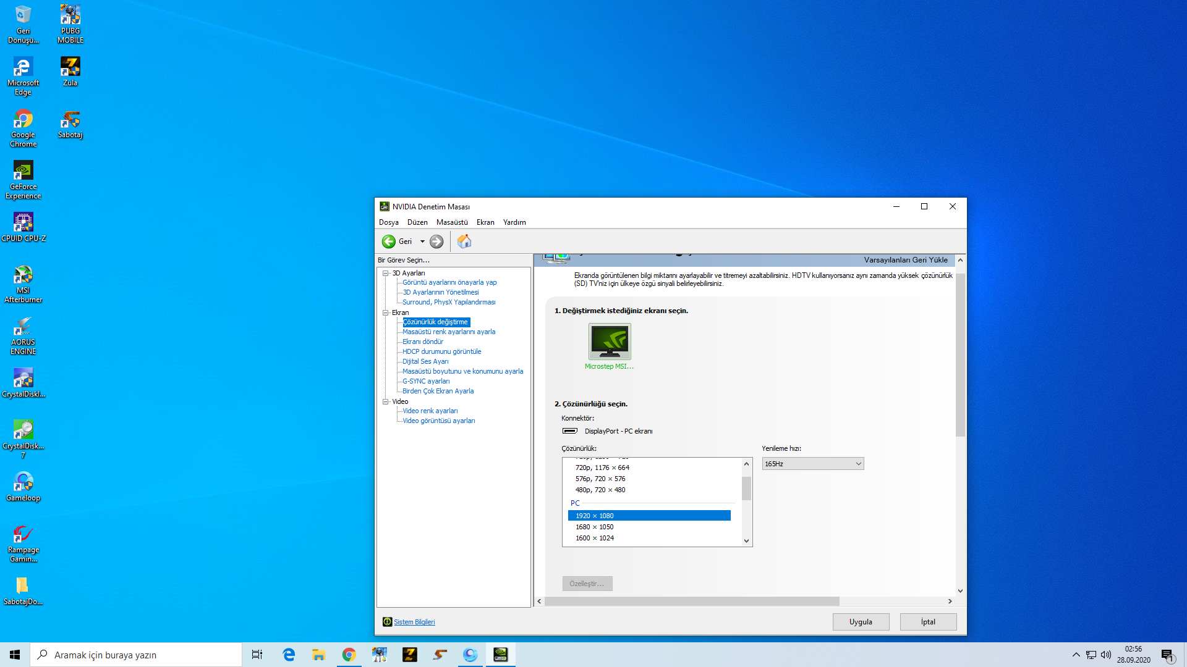The width and height of the screenshot is (1187, 667).
Task: Collapse the Video tree node
Action: pyautogui.click(x=386, y=401)
